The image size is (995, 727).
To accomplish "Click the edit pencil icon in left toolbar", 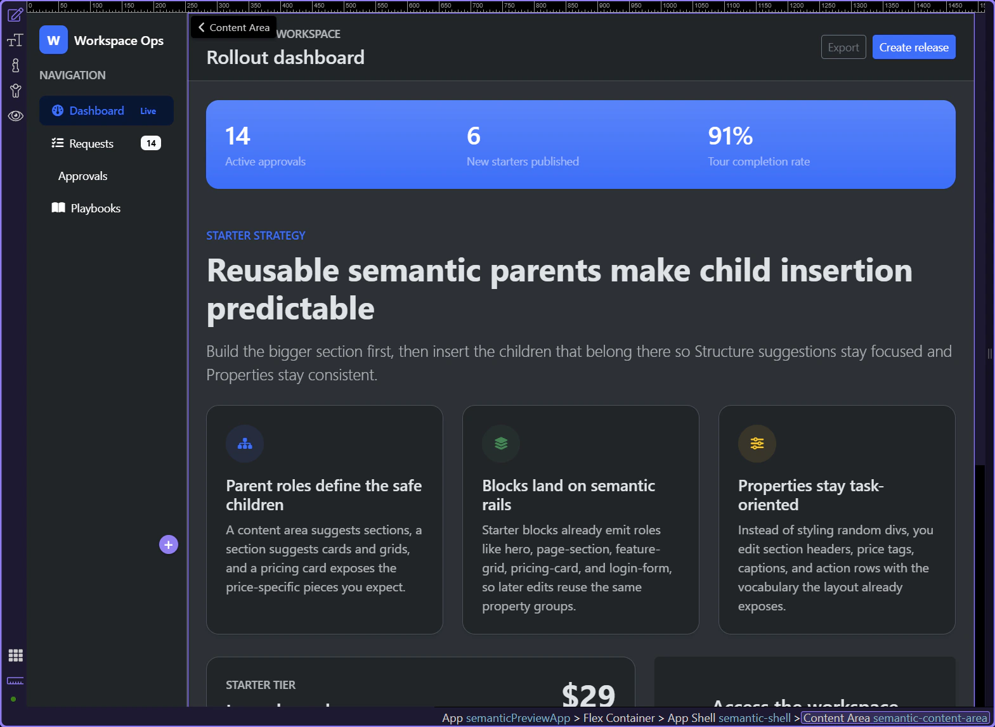I will tap(15, 15).
